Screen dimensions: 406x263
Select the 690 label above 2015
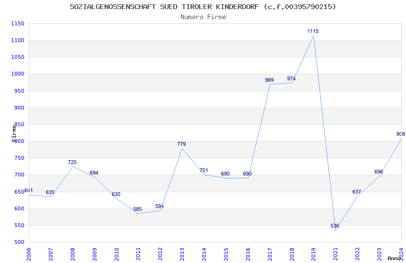(225, 174)
